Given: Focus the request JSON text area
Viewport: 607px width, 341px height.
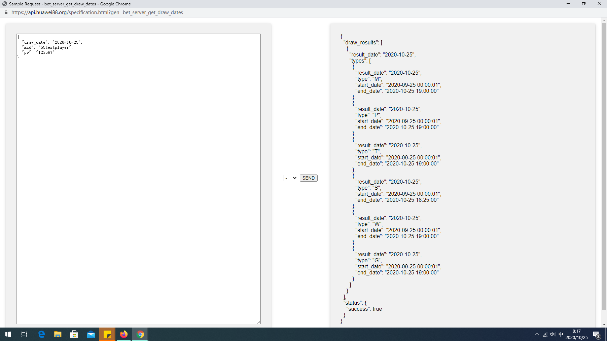Looking at the screenshot, I should coord(138,179).
